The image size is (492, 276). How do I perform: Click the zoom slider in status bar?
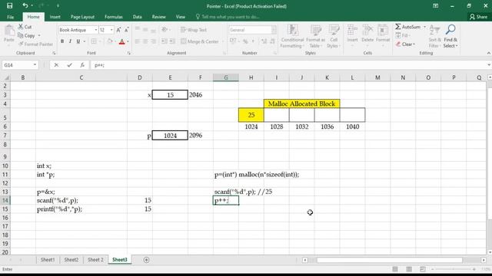click(453, 269)
